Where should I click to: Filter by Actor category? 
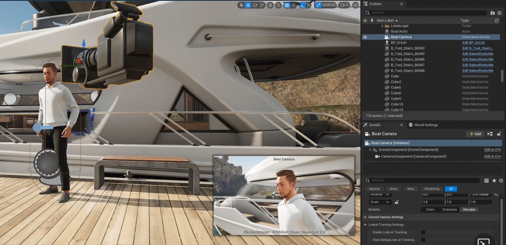393,189
